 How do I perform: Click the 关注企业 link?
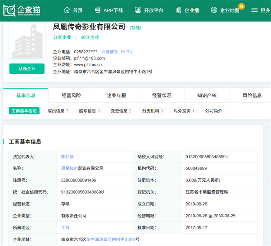[x=90, y=38]
